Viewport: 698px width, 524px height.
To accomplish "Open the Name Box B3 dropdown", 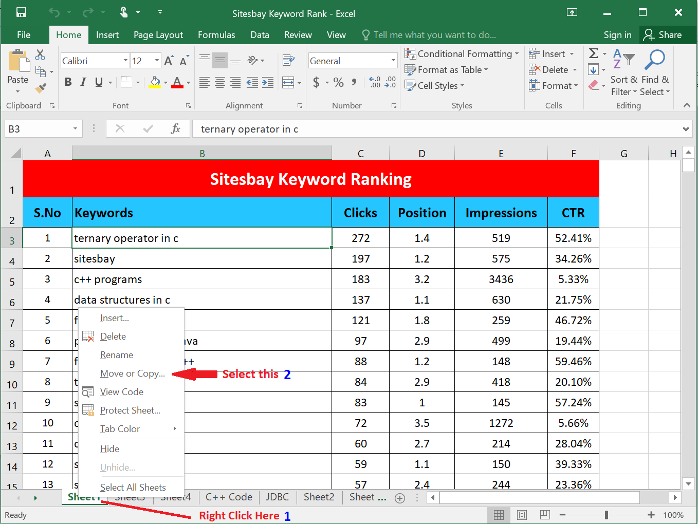I will [x=75, y=128].
